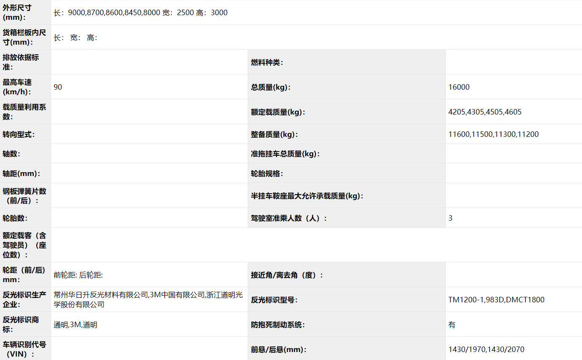The height and width of the screenshot is (360, 582).
Task: Click the 货箱栏板内尺寸(mm) label
Action: [25, 37]
